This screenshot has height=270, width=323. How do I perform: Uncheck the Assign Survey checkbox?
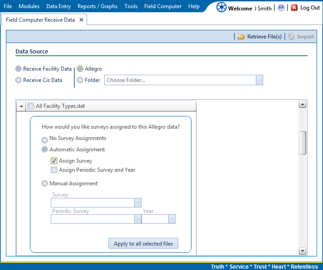coord(54,161)
